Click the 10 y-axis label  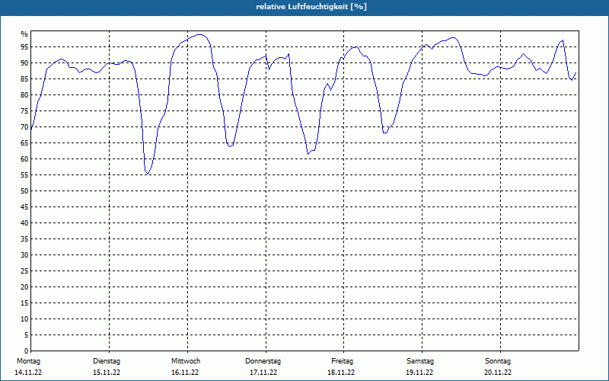(24, 319)
